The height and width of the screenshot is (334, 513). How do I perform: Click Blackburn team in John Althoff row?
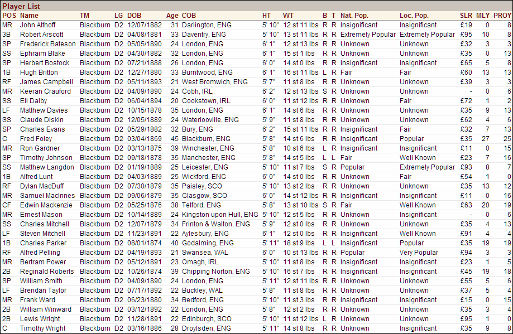[95, 25]
